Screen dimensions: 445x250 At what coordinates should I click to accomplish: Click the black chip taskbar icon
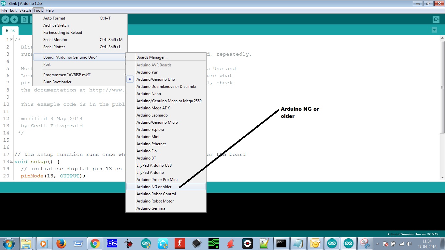196,243
